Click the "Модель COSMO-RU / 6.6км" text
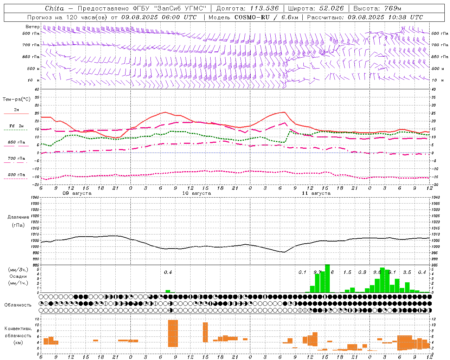The width and height of the screenshot is (450, 360). tap(253, 17)
